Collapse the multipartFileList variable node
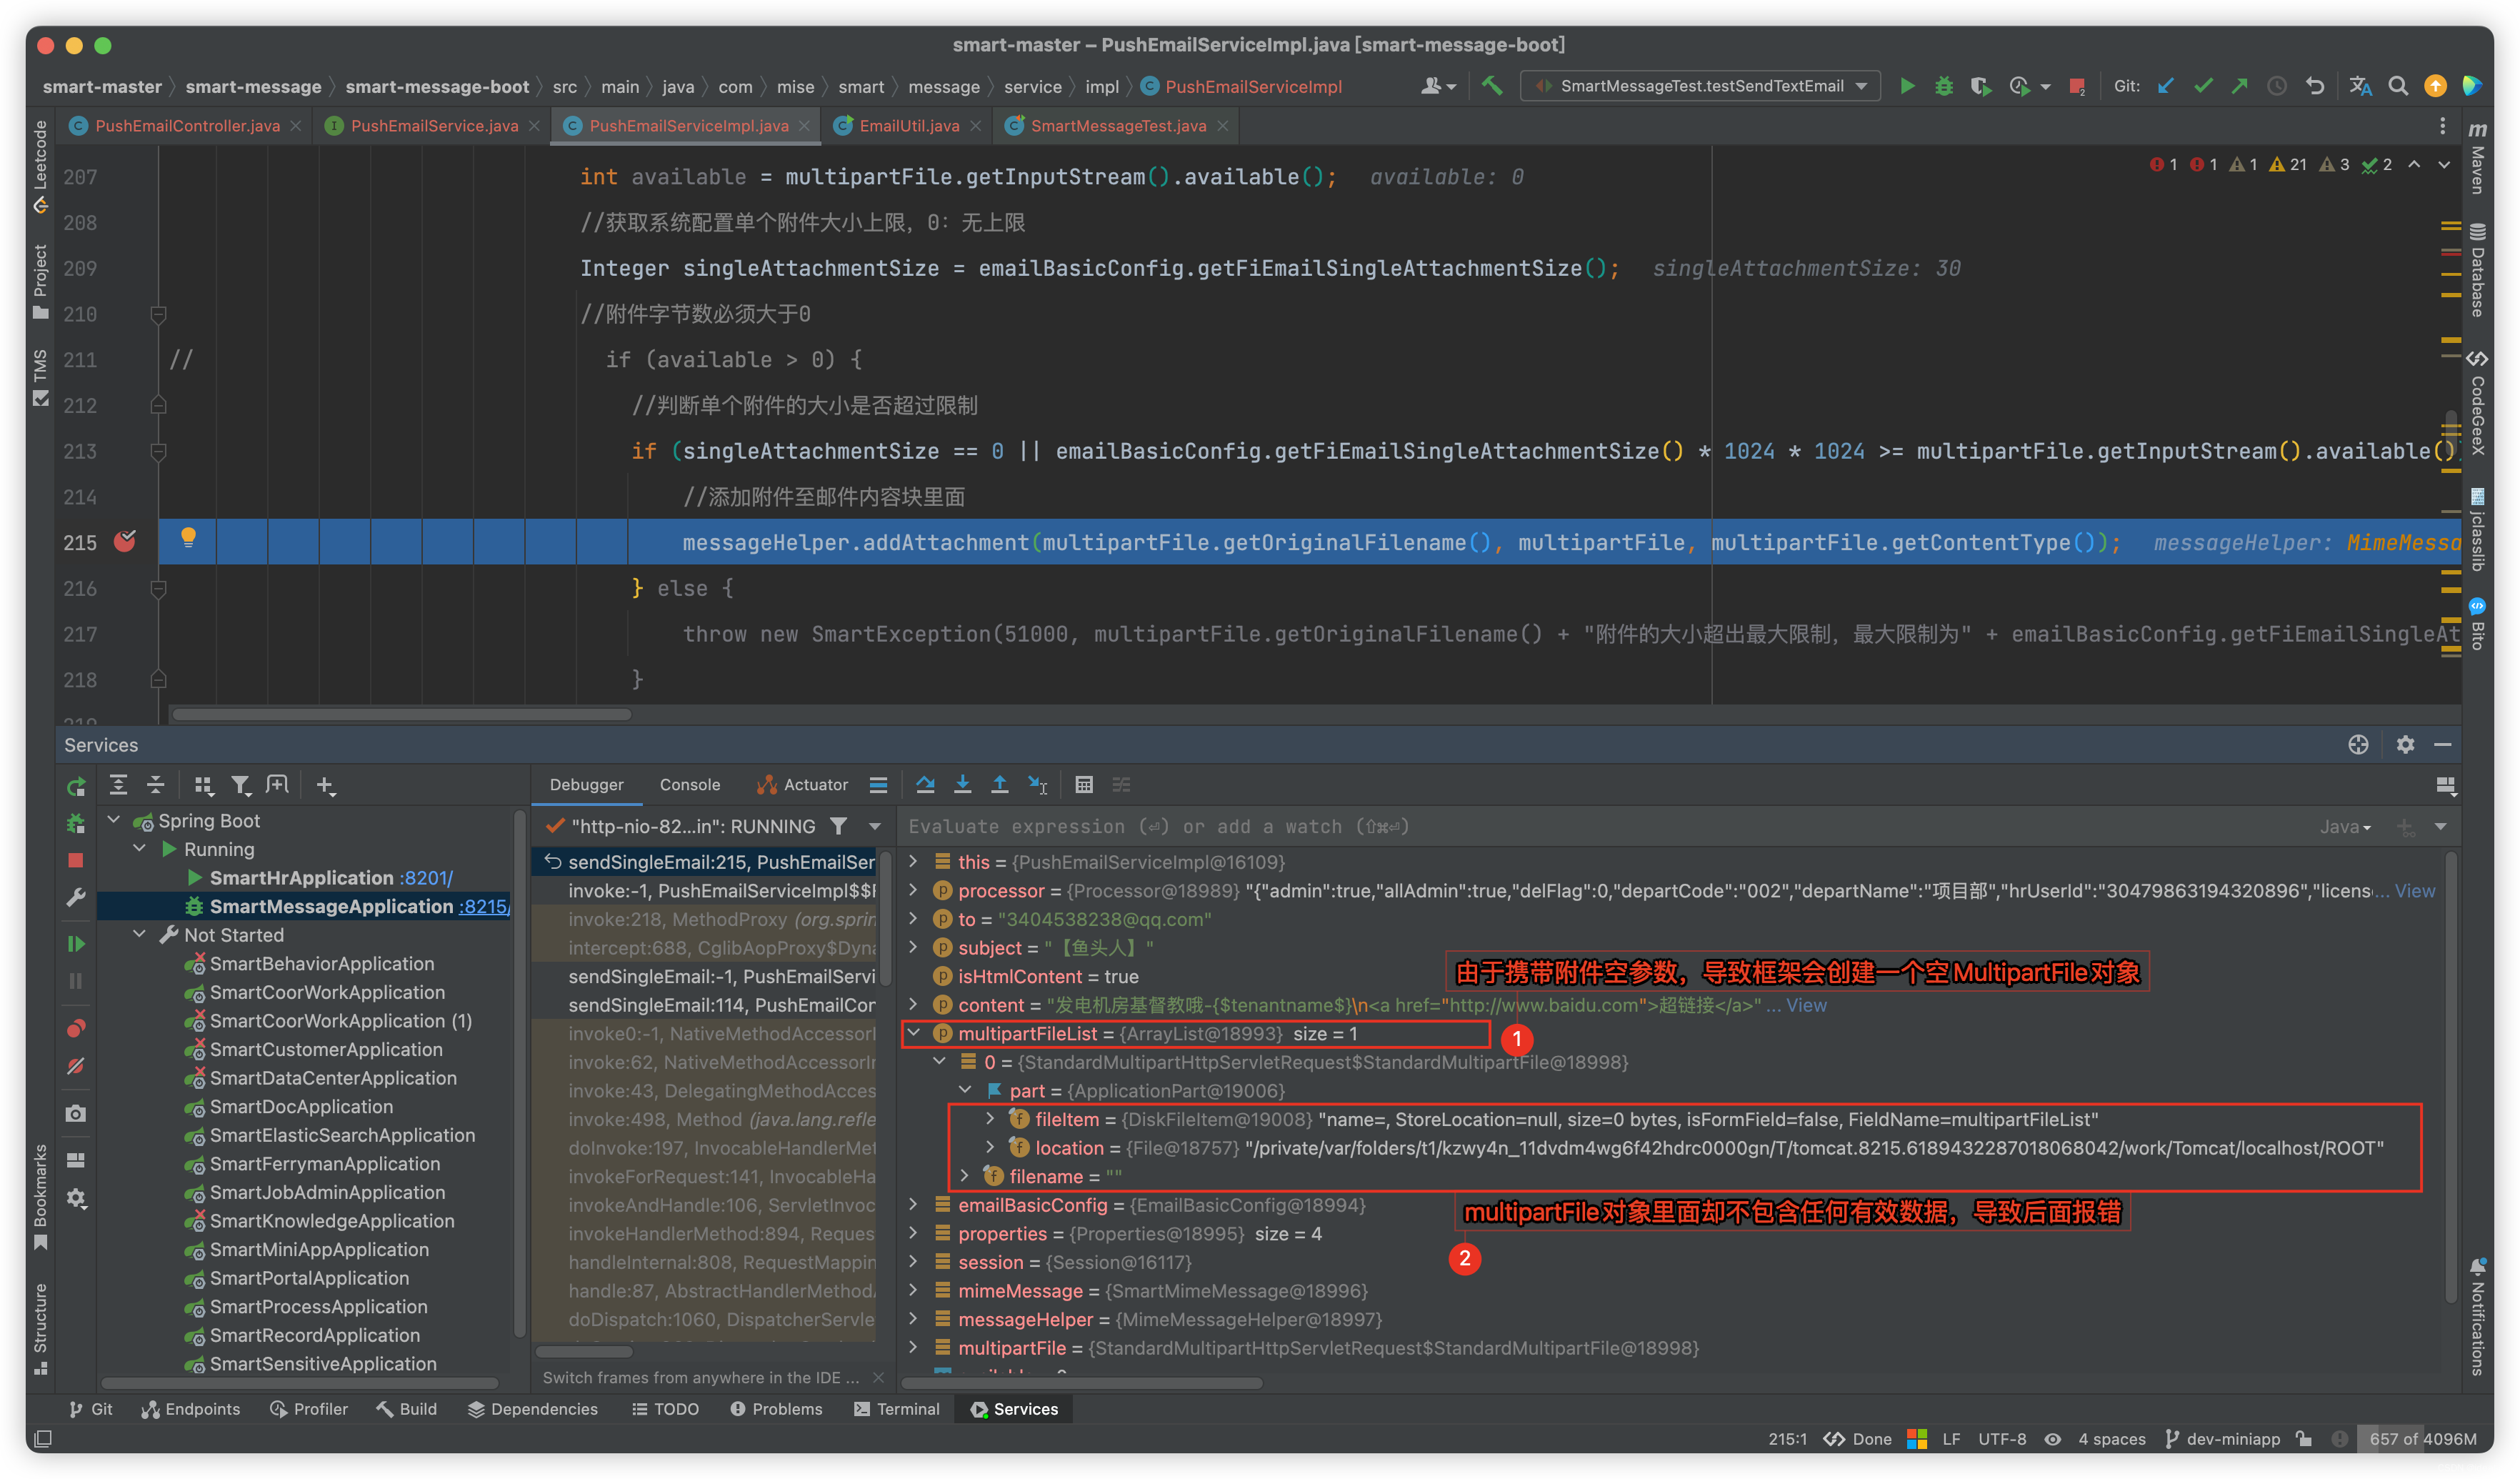Image resolution: width=2520 pixels, height=1479 pixels. 913,1033
